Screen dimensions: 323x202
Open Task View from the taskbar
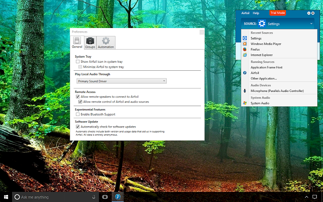pyautogui.click(x=105, y=197)
